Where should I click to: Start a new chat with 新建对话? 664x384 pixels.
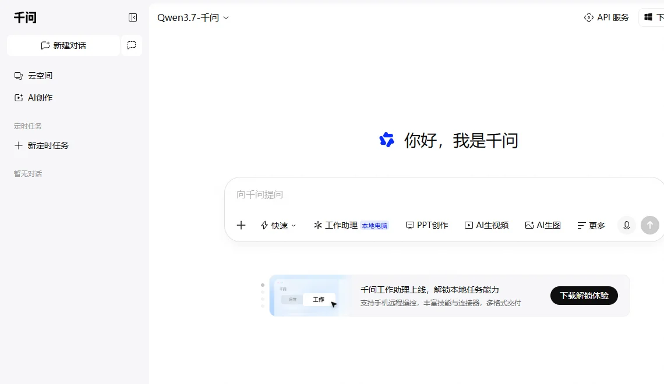coord(63,45)
